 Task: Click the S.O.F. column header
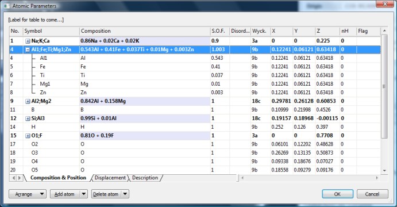(x=220, y=31)
